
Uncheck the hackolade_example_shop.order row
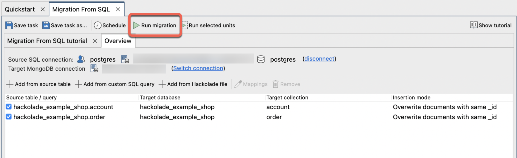pyautogui.click(x=9, y=117)
